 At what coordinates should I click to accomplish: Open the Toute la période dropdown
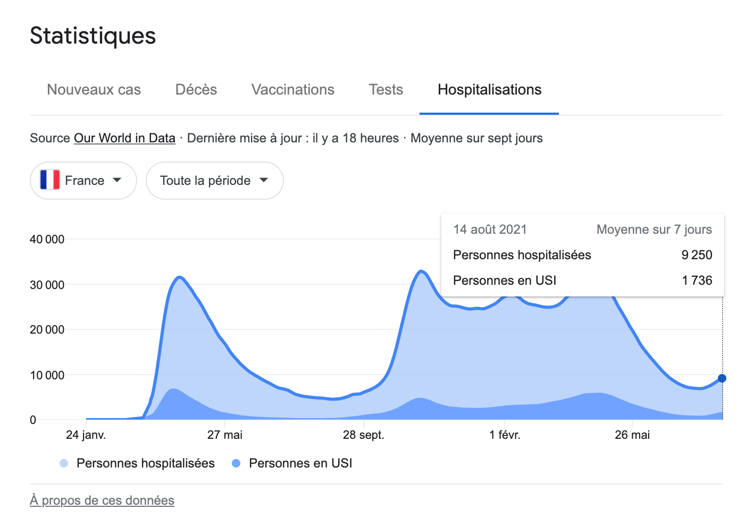click(x=214, y=181)
